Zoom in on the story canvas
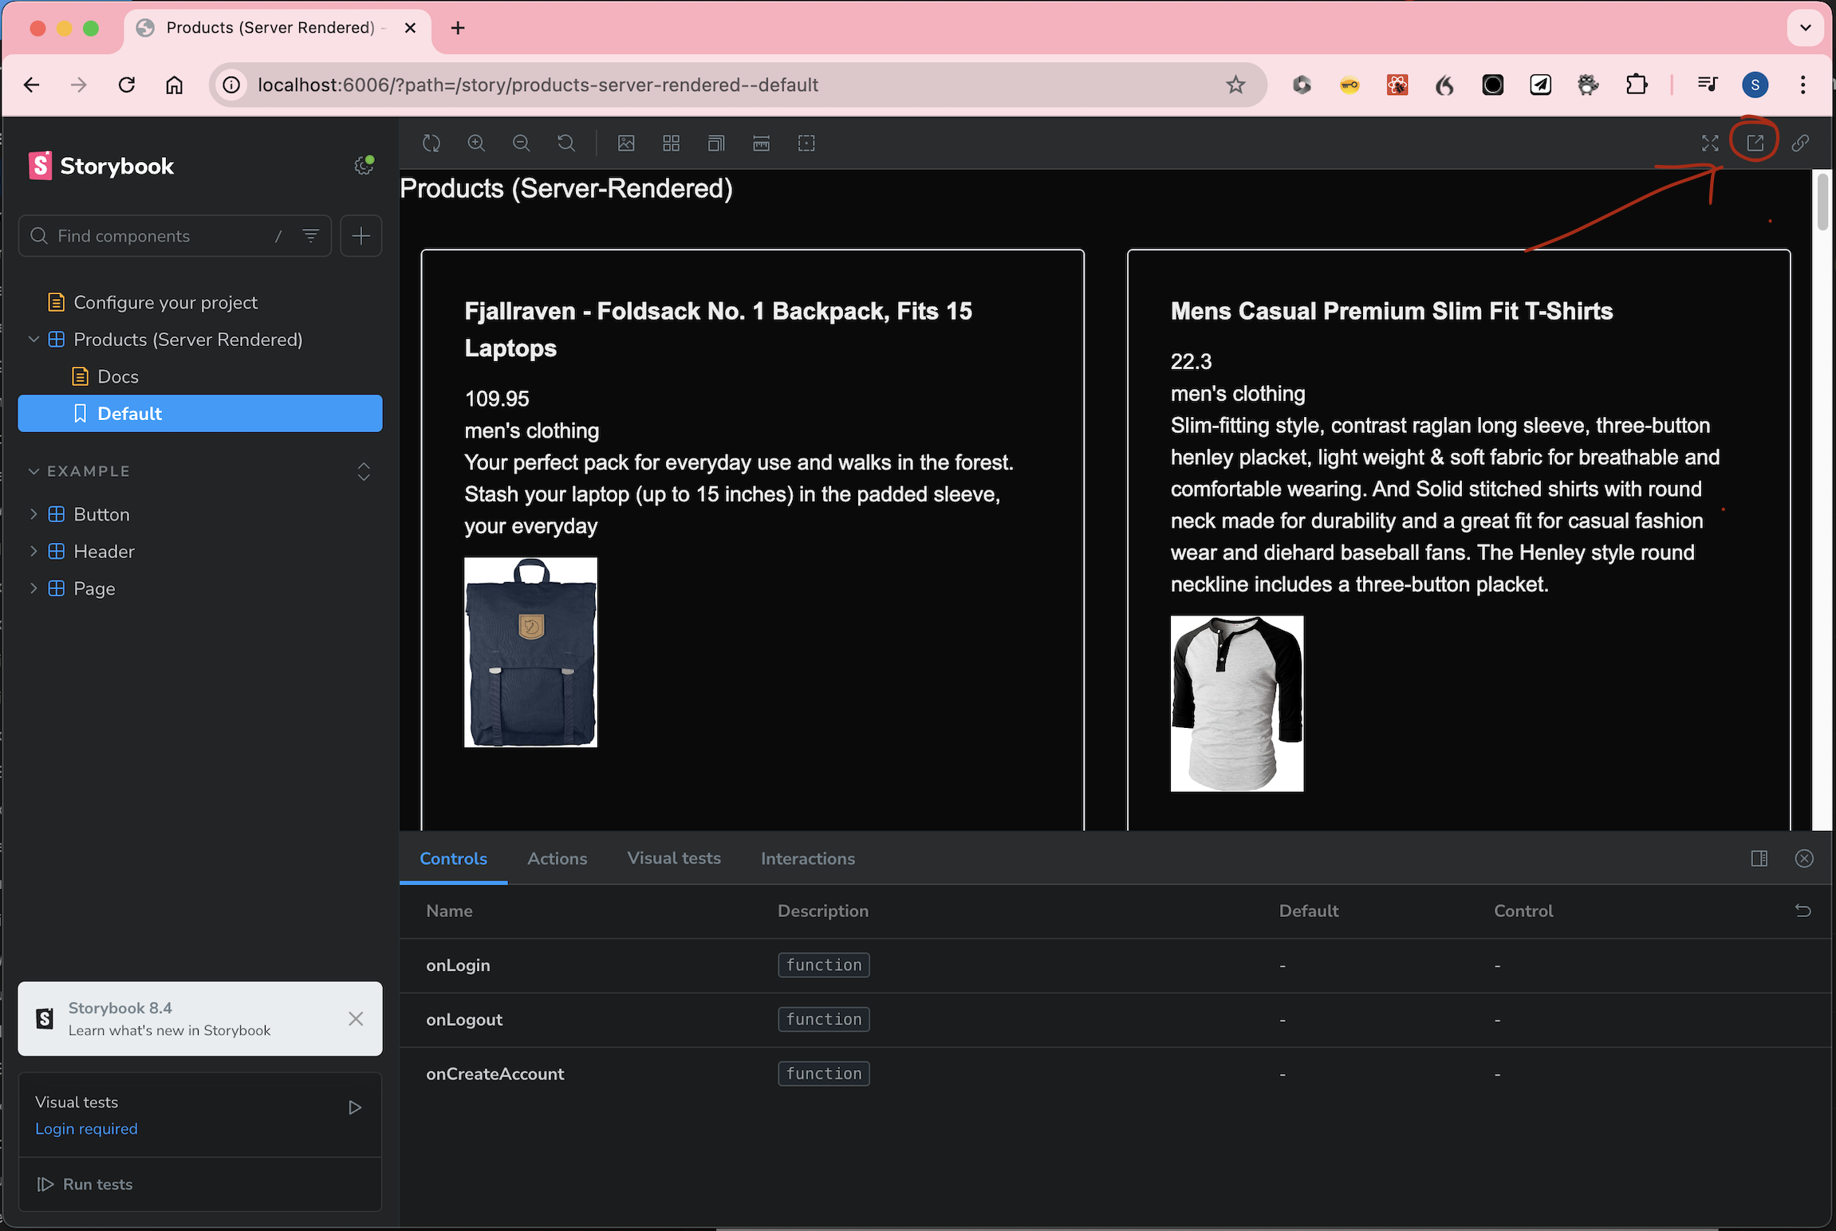This screenshot has width=1836, height=1231. (x=476, y=144)
